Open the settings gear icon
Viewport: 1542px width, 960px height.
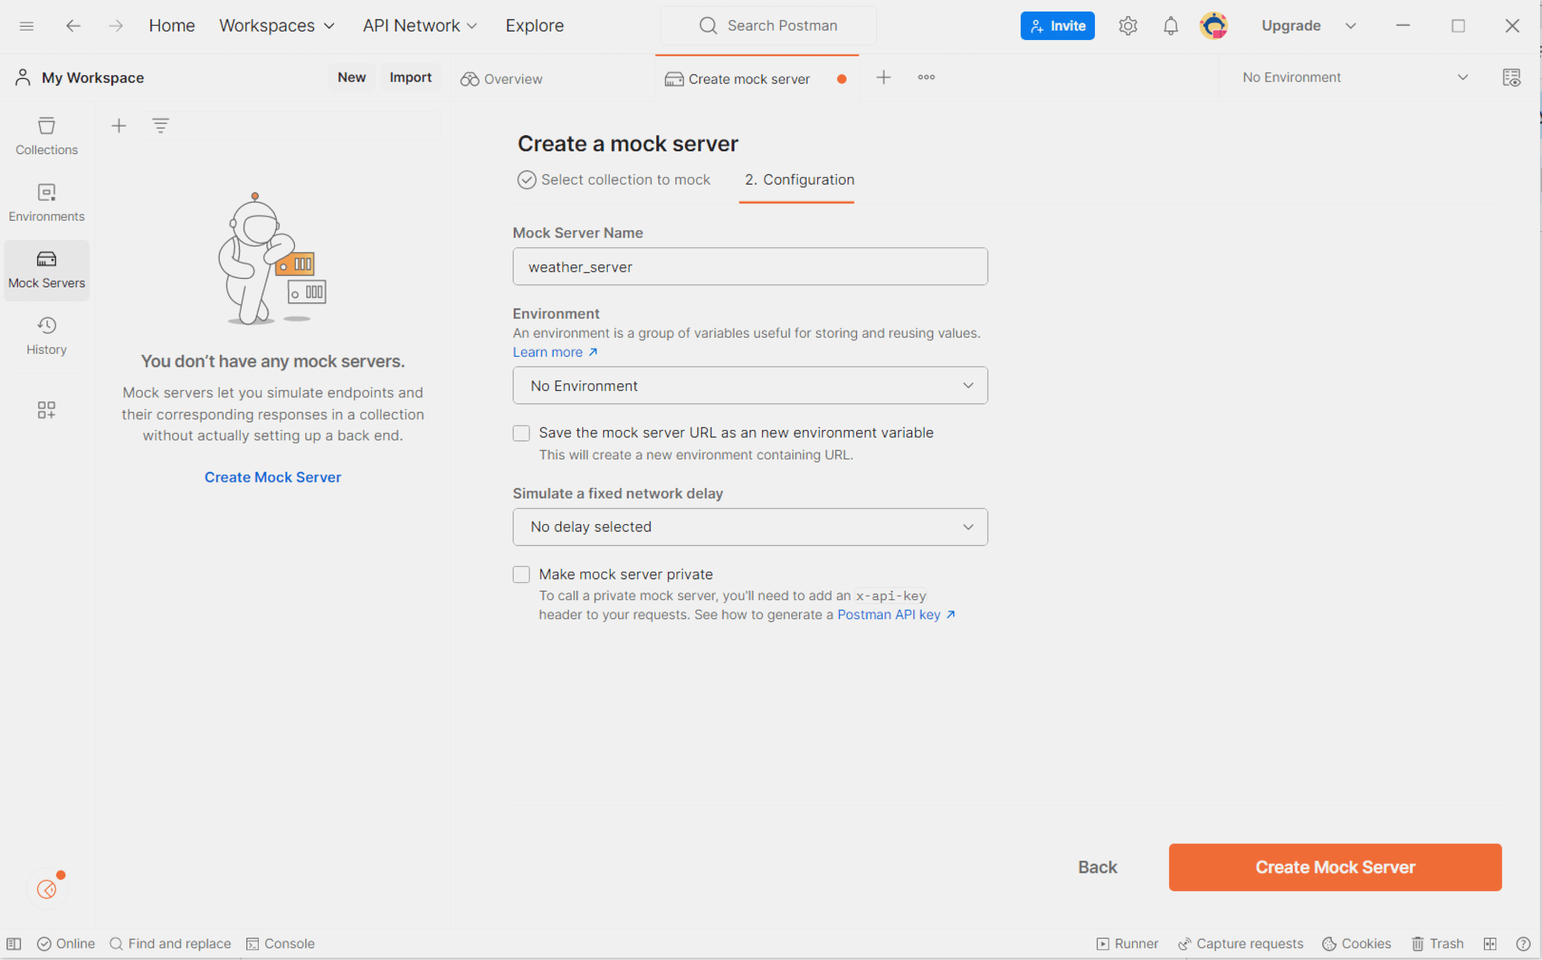coord(1128,26)
